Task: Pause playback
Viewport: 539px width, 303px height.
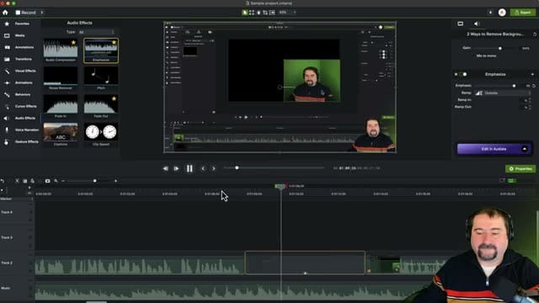Action: tap(189, 168)
